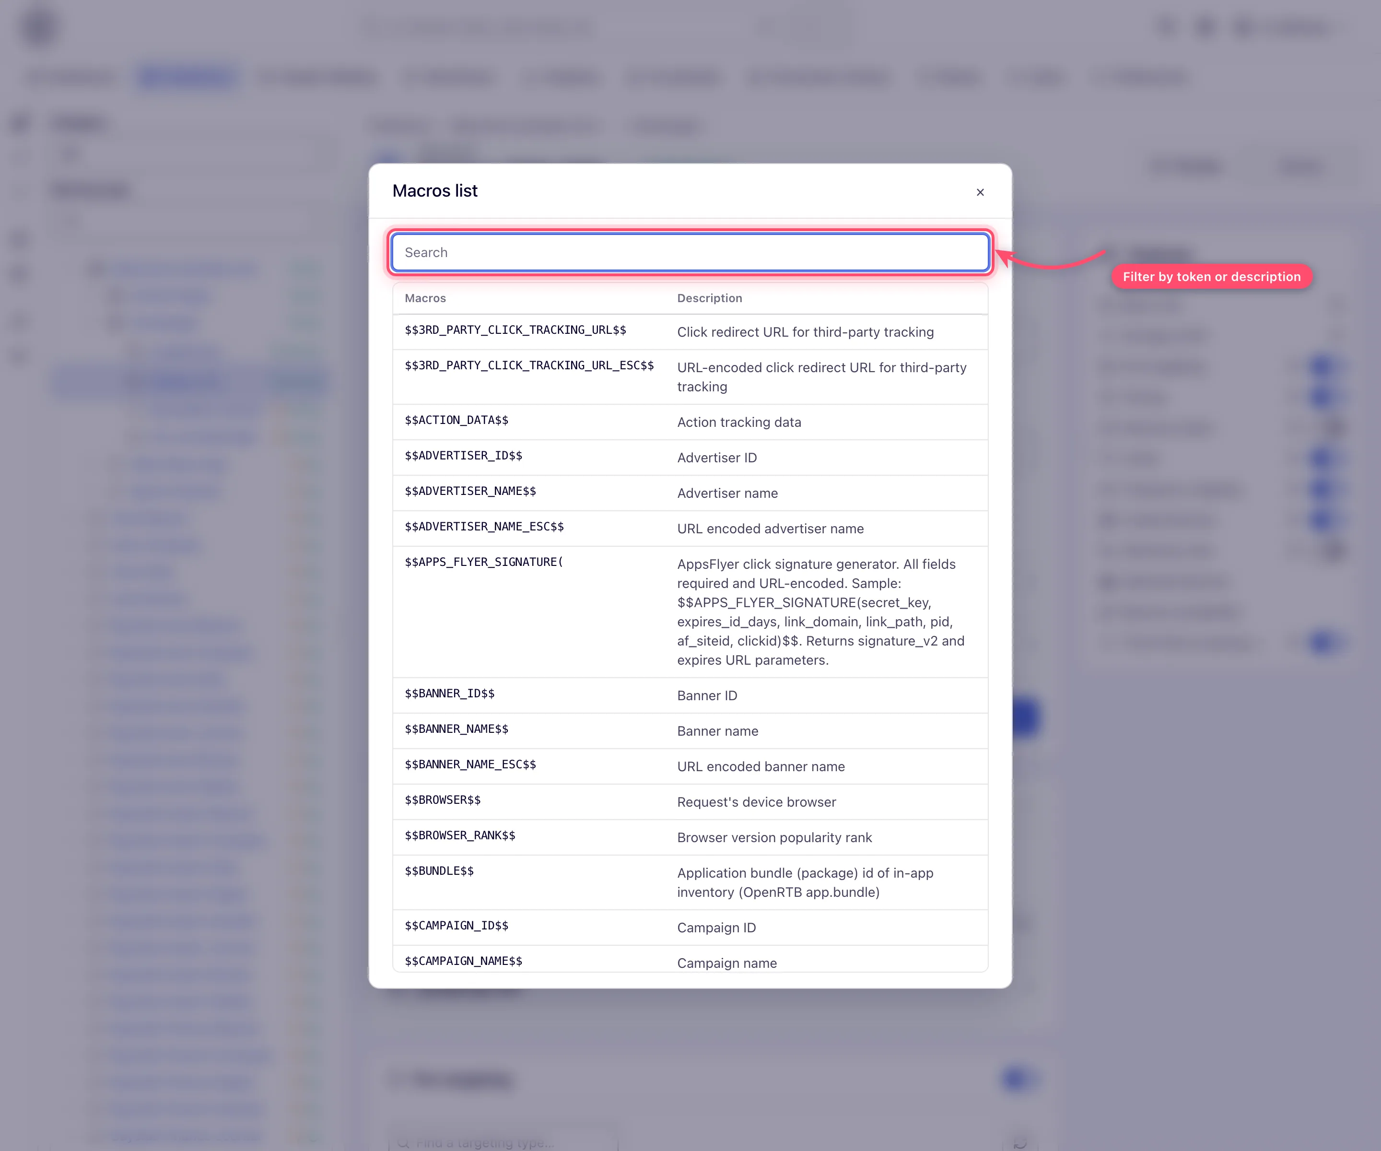The width and height of the screenshot is (1381, 1151).
Task: Click the Search field in Macros list
Action: (690, 253)
